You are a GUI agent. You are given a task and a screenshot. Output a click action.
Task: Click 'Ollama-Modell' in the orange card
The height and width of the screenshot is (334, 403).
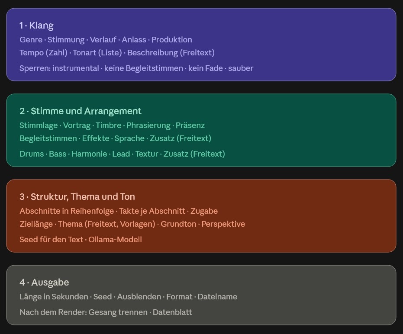tap(115, 239)
